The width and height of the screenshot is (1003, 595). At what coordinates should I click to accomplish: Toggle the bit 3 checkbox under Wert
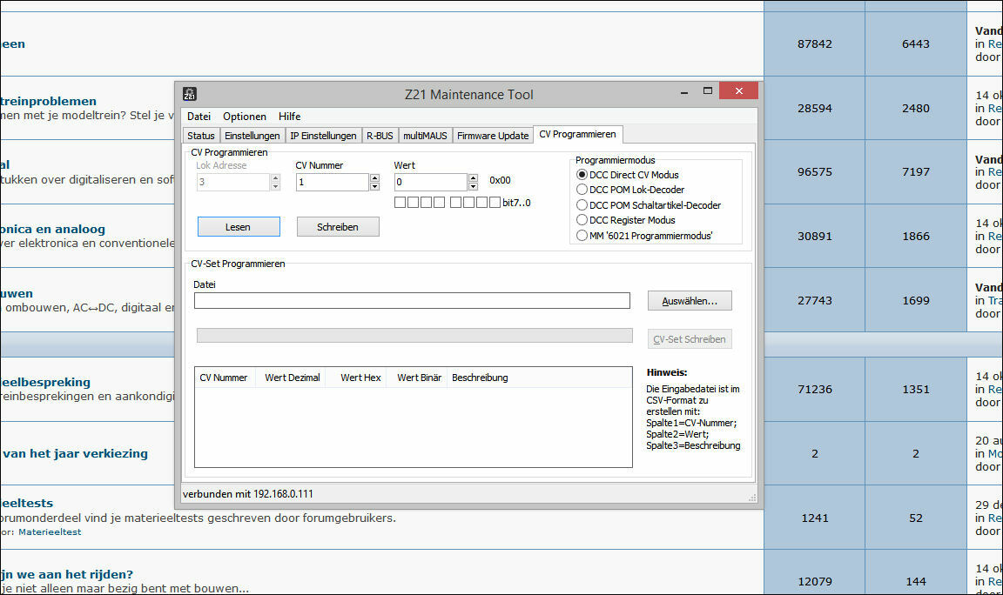(455, 203)
